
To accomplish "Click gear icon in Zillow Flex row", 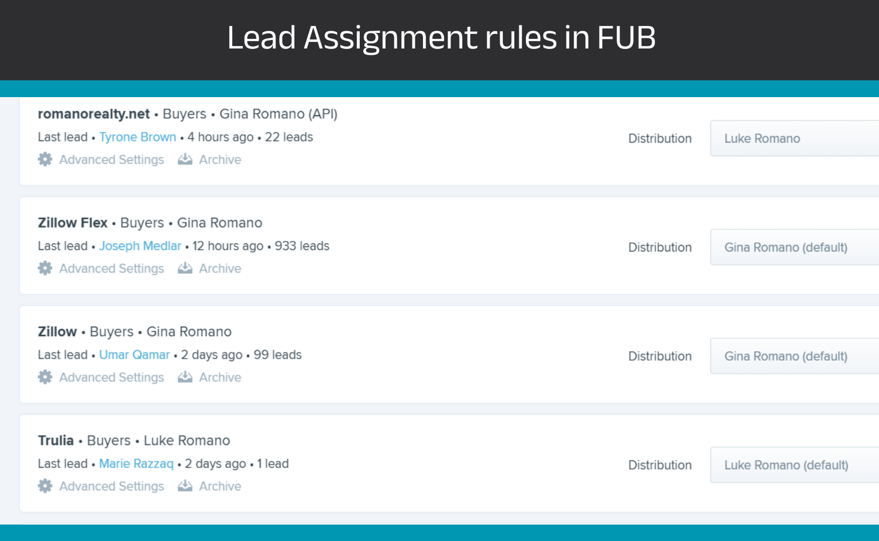I will tap(45, 268).
